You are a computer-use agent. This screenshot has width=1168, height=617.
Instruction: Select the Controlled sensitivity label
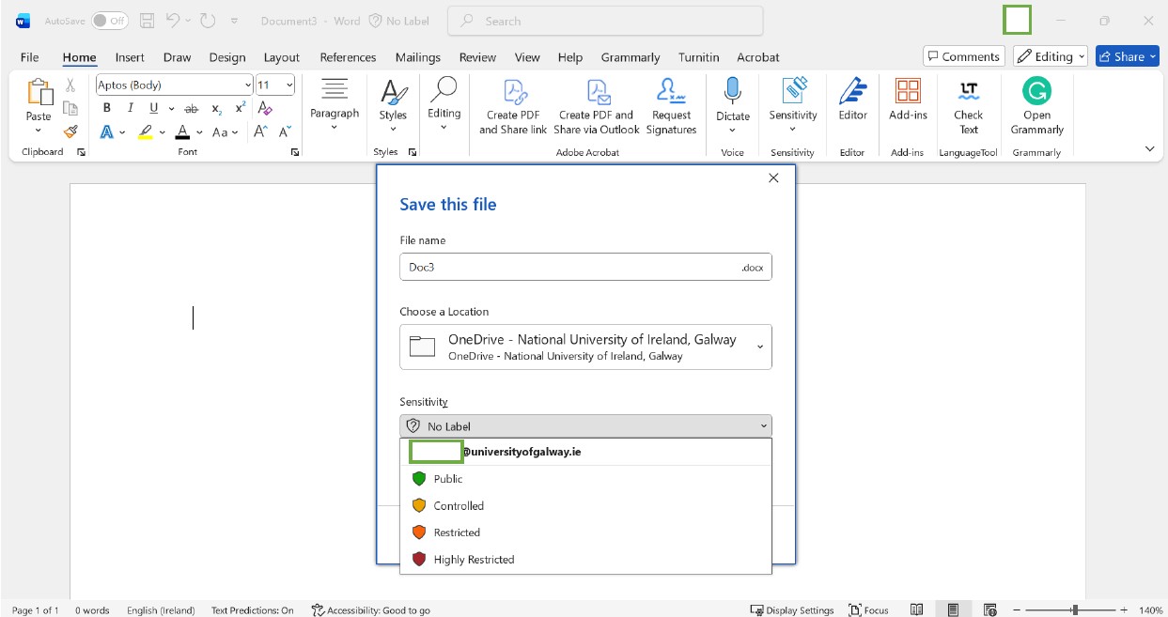(585, 506)
